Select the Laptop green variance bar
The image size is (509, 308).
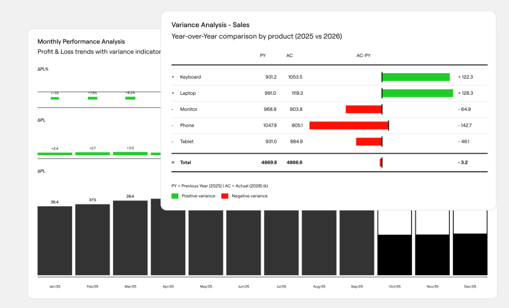point(418,93)
